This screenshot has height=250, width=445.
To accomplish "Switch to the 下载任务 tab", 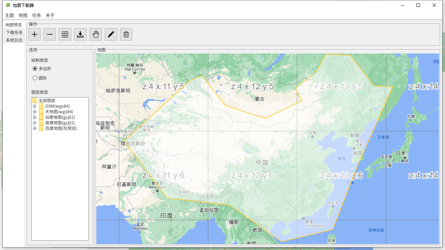I will click(x=14, y=32).
